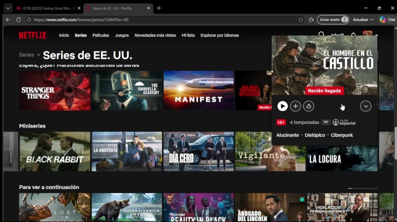This screenshot has height=222, width=397.
Task: Go to Inicio in navigation
Action: coord(64,35)
